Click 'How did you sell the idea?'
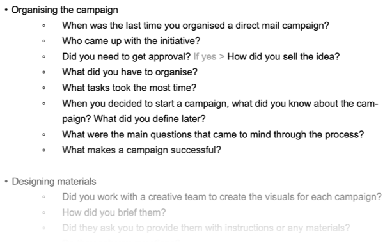The image size is (385, 243). (283, 57)
